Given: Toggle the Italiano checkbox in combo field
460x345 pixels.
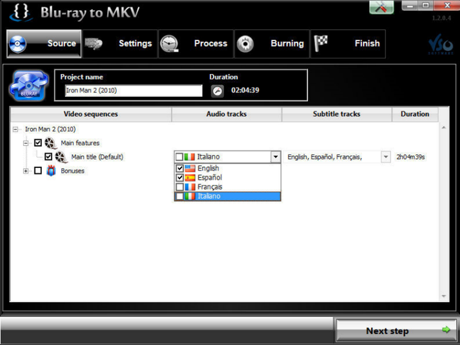Looking at the screenshot, I should click(179, 157).
